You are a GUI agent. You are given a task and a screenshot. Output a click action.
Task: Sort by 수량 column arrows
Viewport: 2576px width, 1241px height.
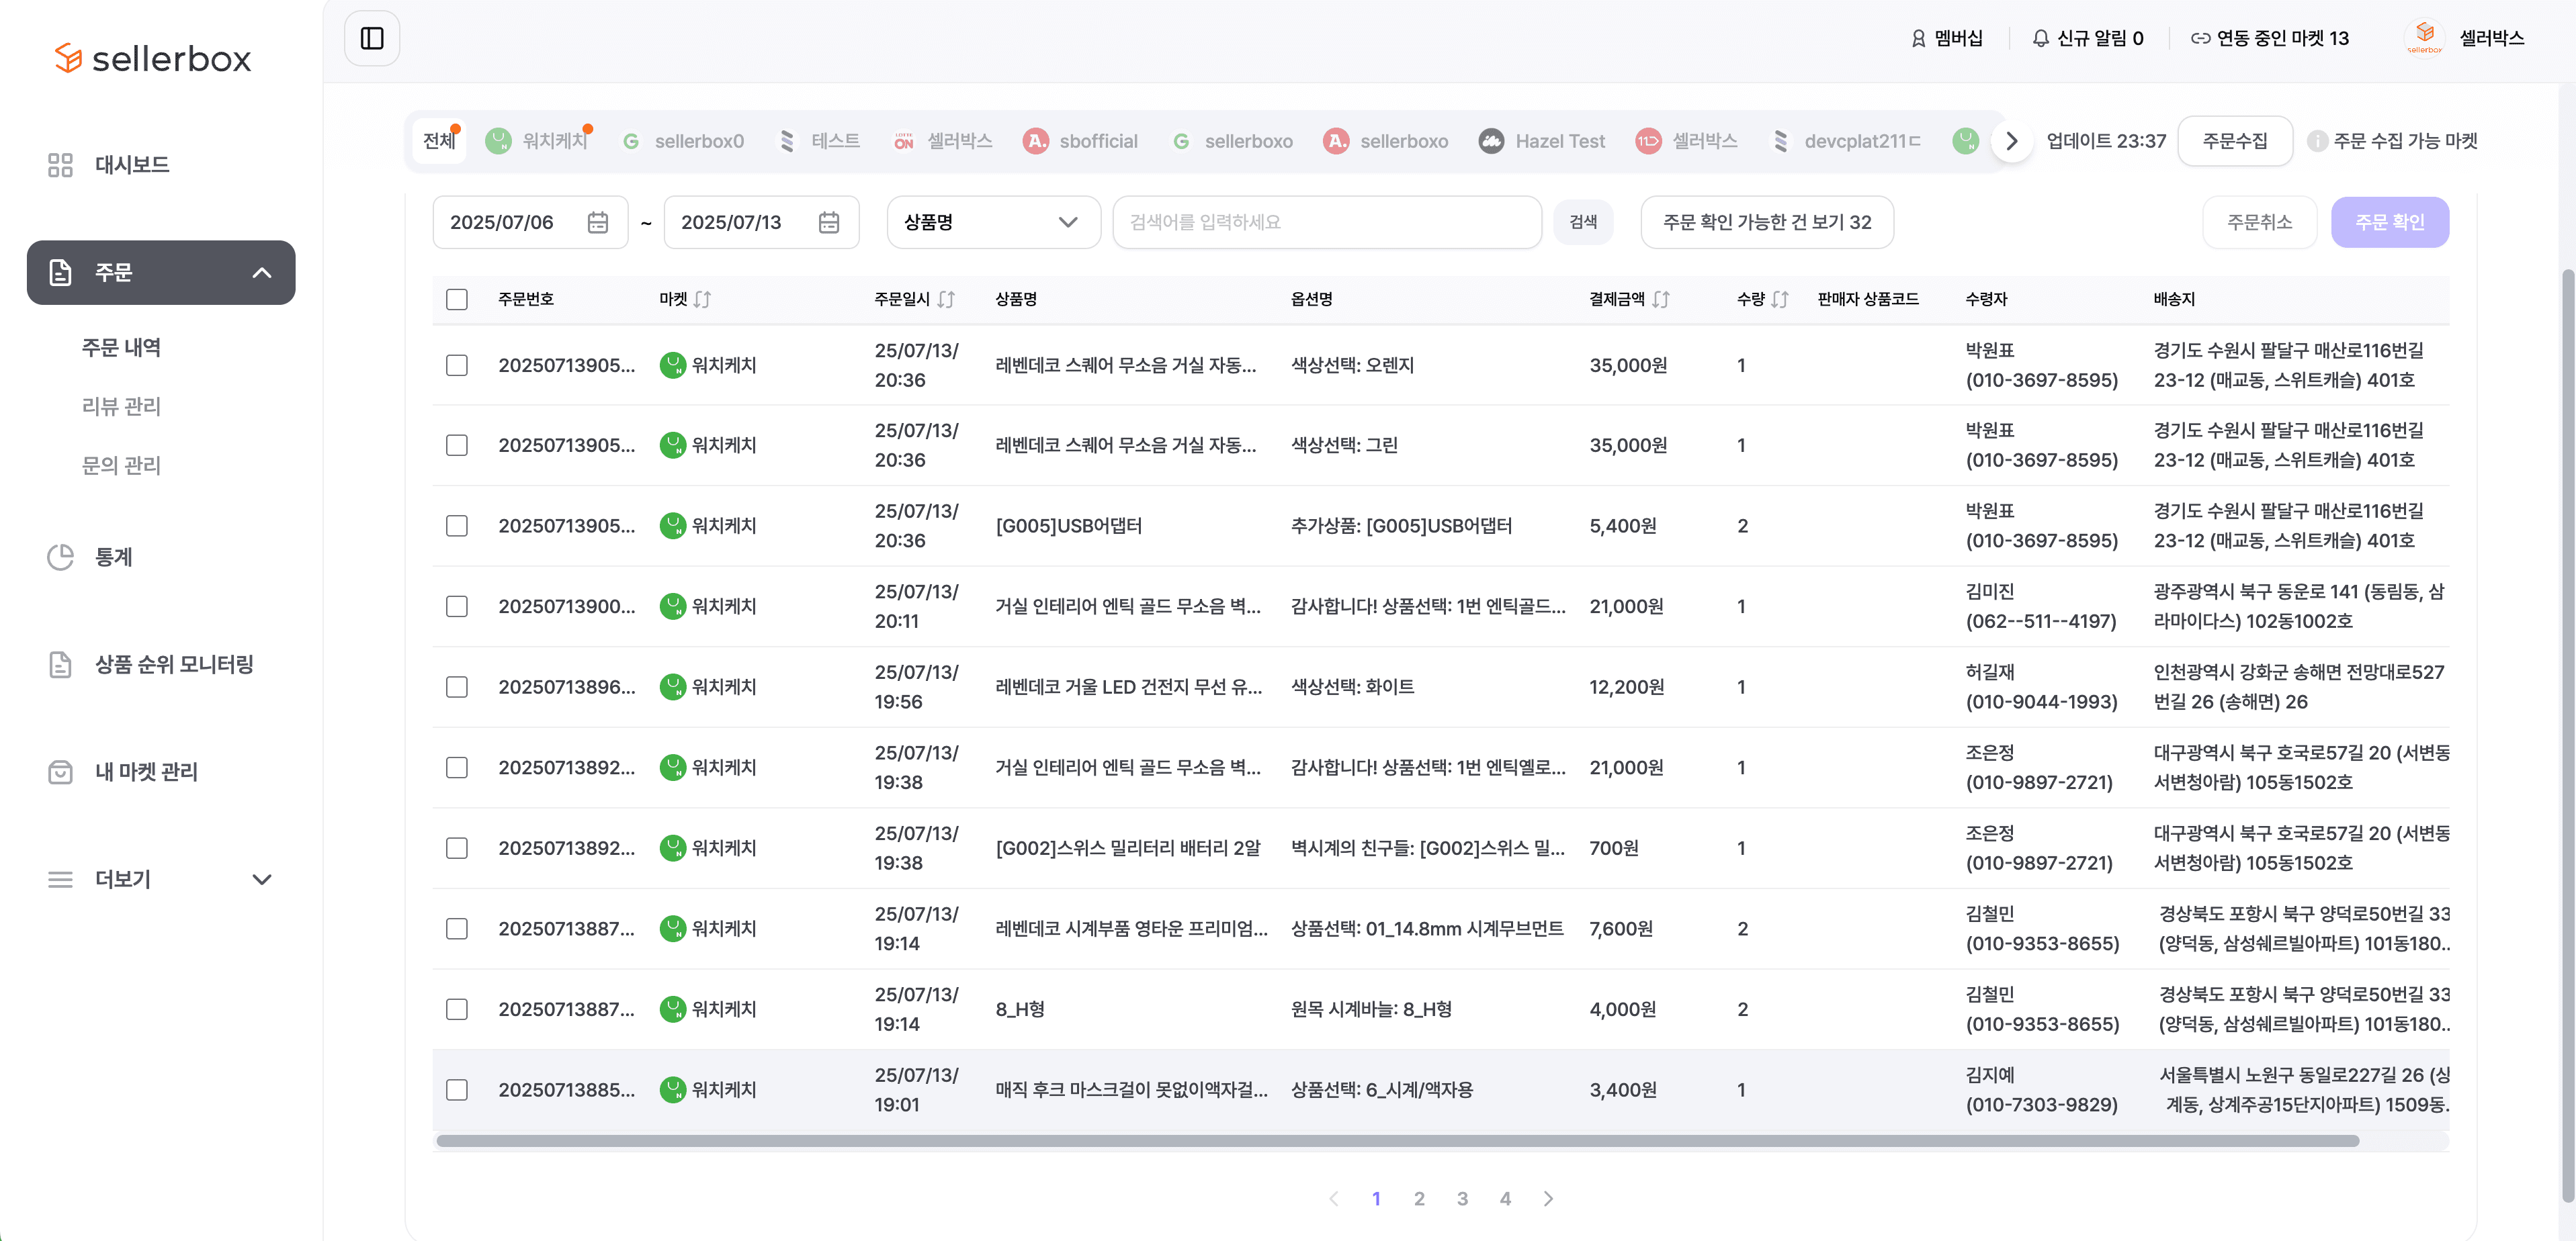pos(1779,299)
